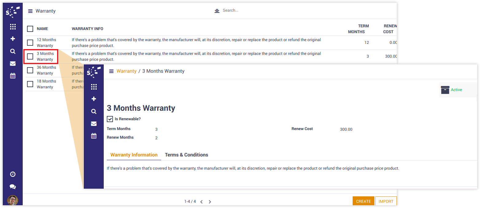Check the 12 Months Warranty row checkbox
The image size is (480, 208).
click(30, 43)
